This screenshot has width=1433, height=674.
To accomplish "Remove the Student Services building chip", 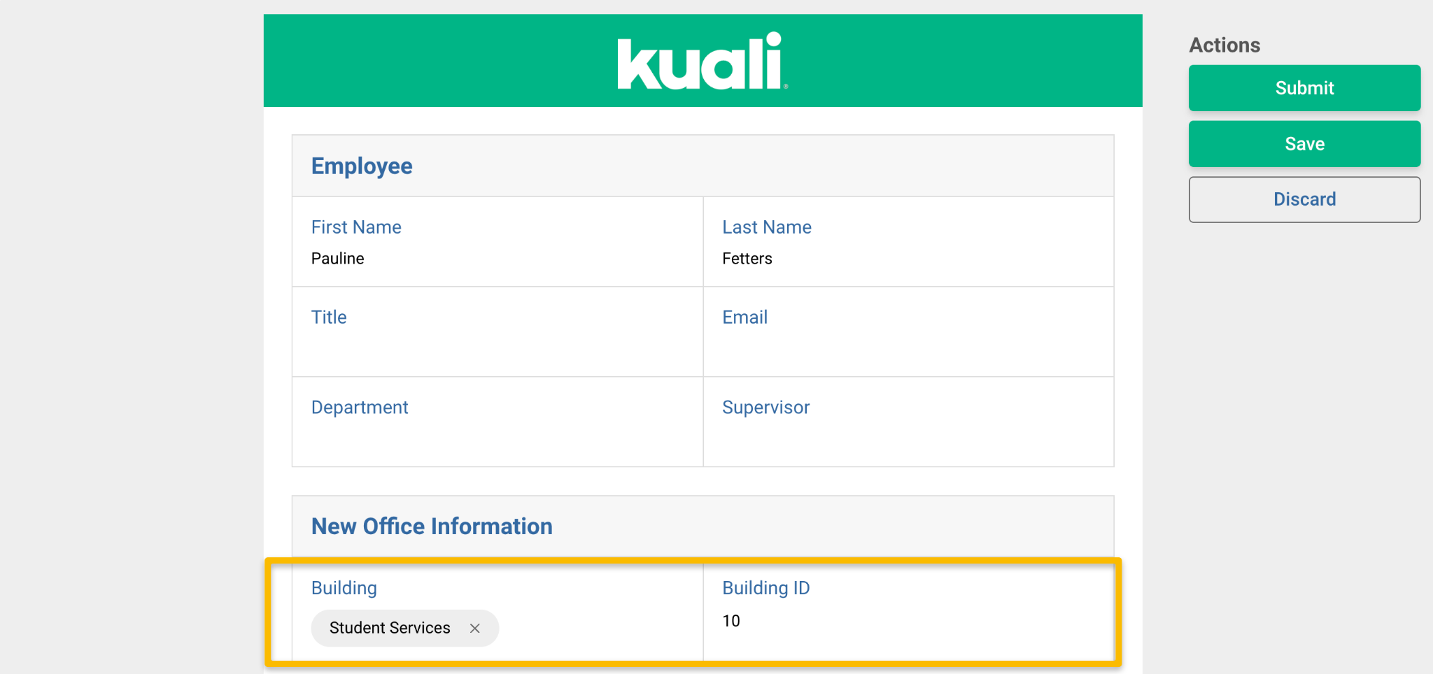I will coord(475,629).
